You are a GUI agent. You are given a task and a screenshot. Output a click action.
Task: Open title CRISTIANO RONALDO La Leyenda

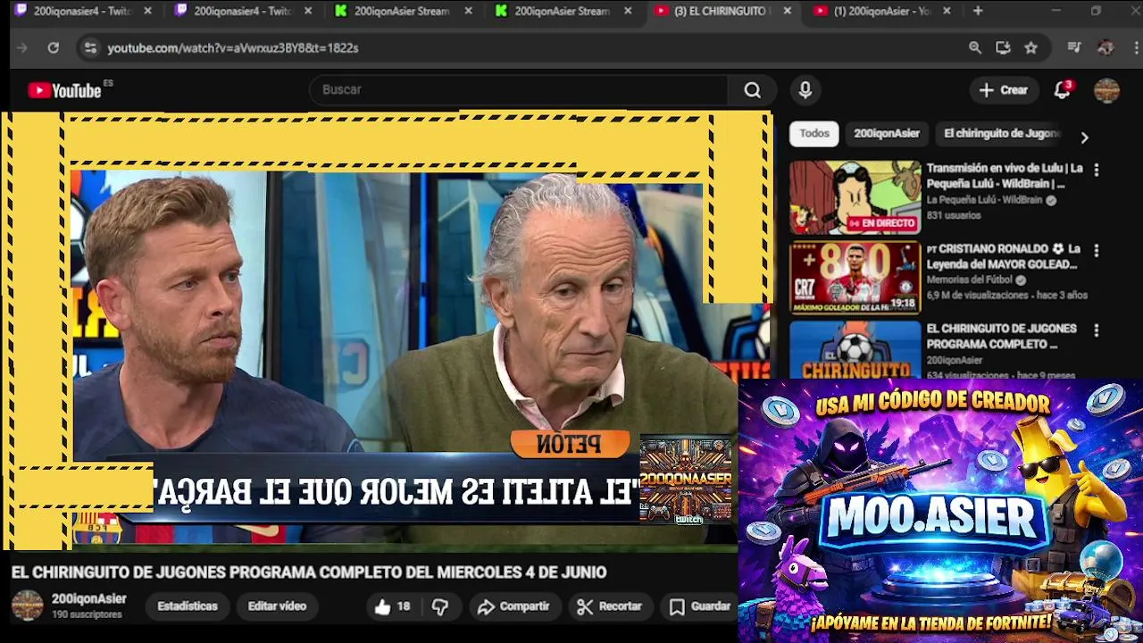click(1003, 256)
